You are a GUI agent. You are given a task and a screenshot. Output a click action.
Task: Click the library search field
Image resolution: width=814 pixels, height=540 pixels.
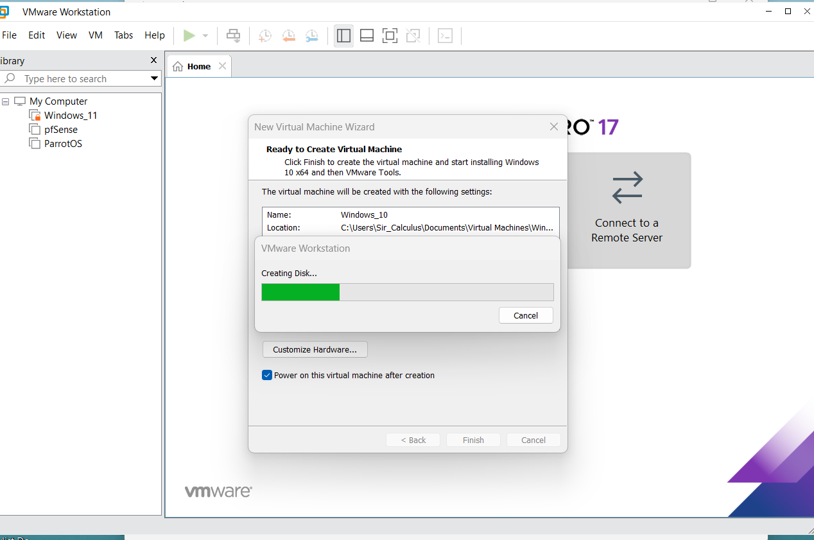[x=80, y=79]
